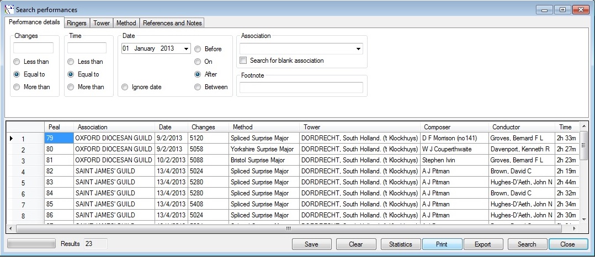
Task: Toggle the Ignore date option
Action: tap(125, 87)
